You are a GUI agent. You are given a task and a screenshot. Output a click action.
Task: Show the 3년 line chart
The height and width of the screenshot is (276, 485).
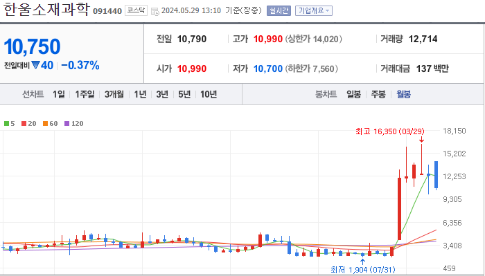point(162,94)
